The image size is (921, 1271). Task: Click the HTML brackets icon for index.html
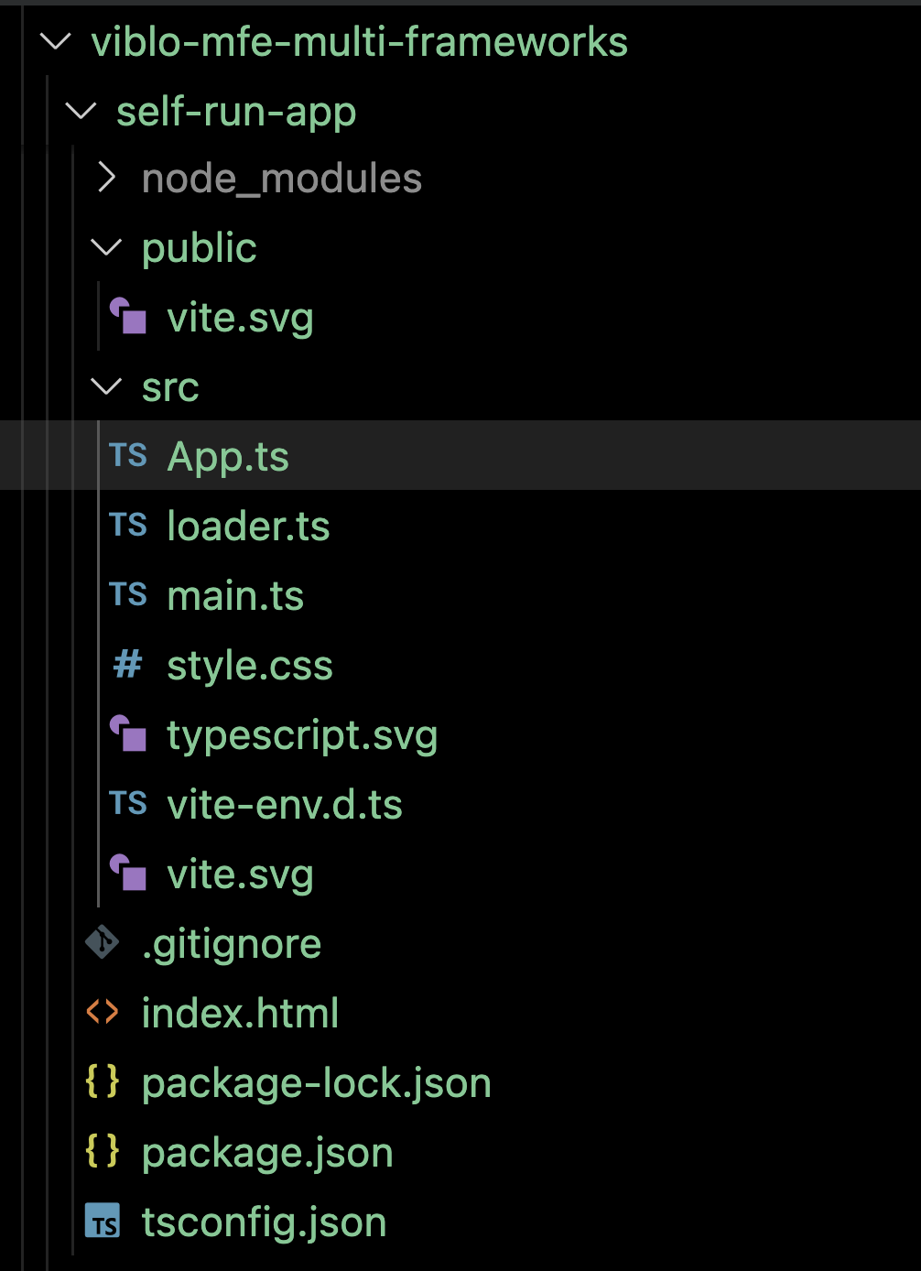tap(103, 1013)
